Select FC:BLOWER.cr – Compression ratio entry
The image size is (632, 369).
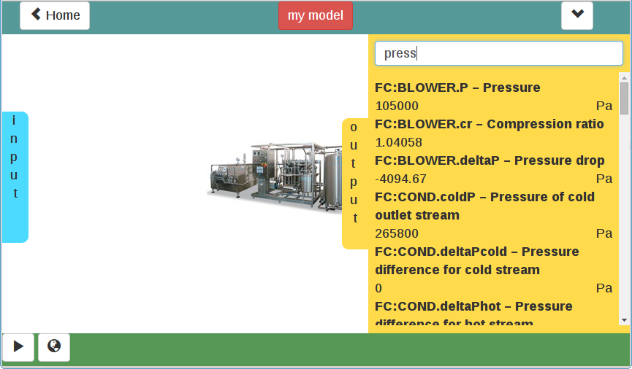(489, 124)
